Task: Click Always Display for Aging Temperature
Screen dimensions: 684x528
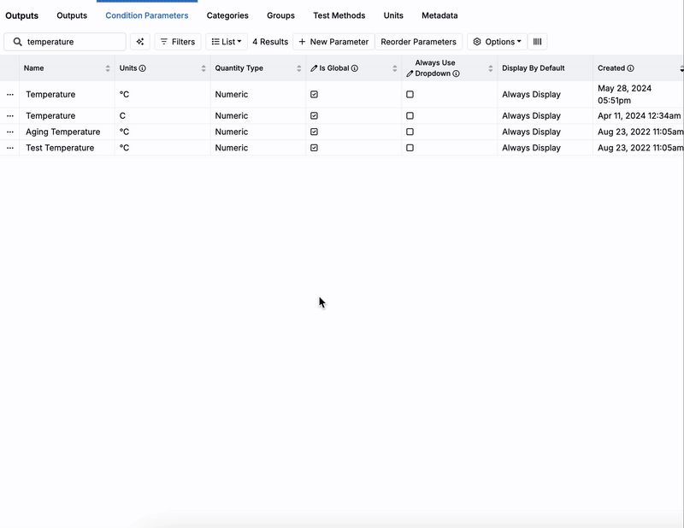Action: [x=531, y=132]
